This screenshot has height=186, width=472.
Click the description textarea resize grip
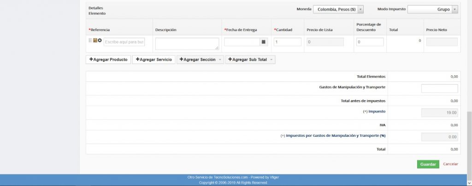pyautogui.click(x=217, y=47)
